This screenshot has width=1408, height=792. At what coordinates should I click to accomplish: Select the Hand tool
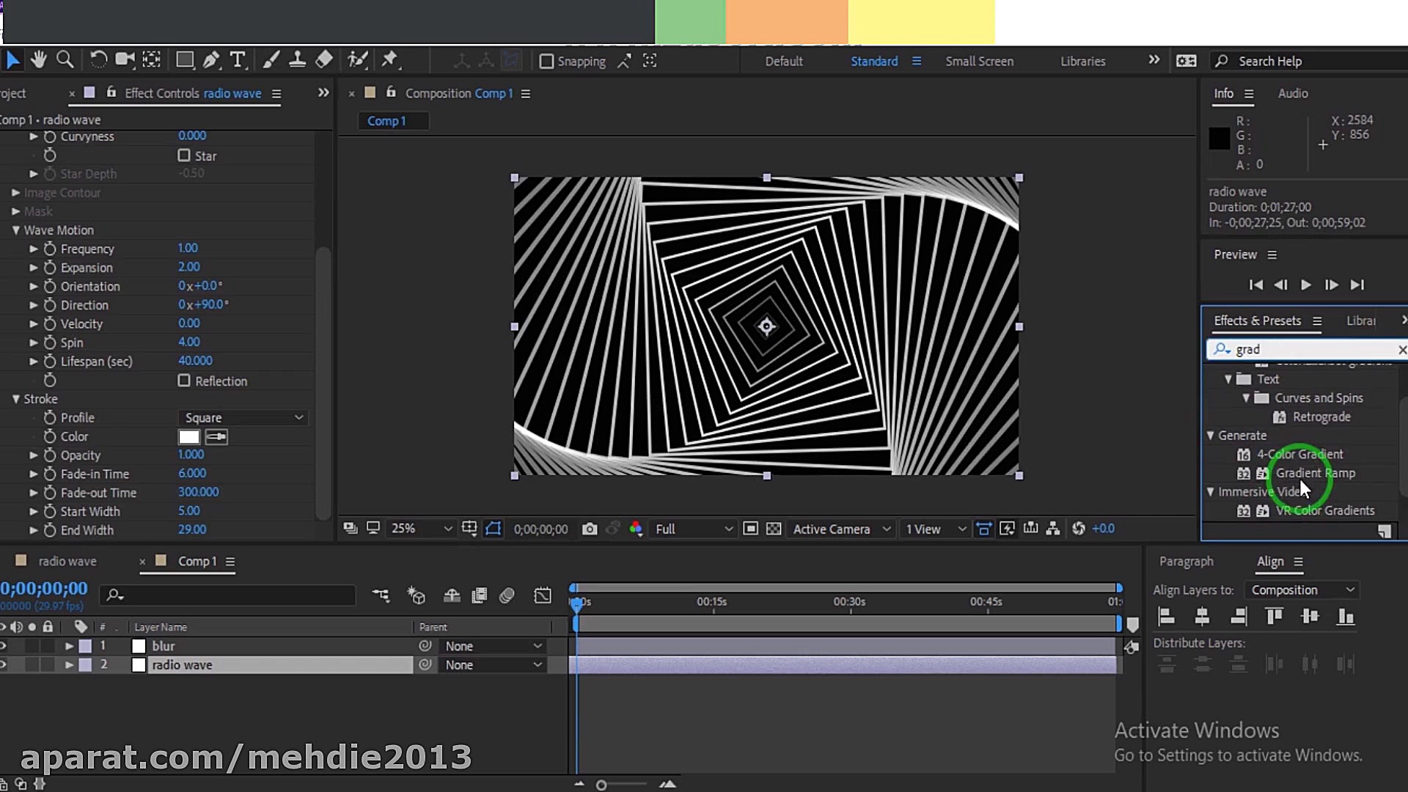click(38, 60)
